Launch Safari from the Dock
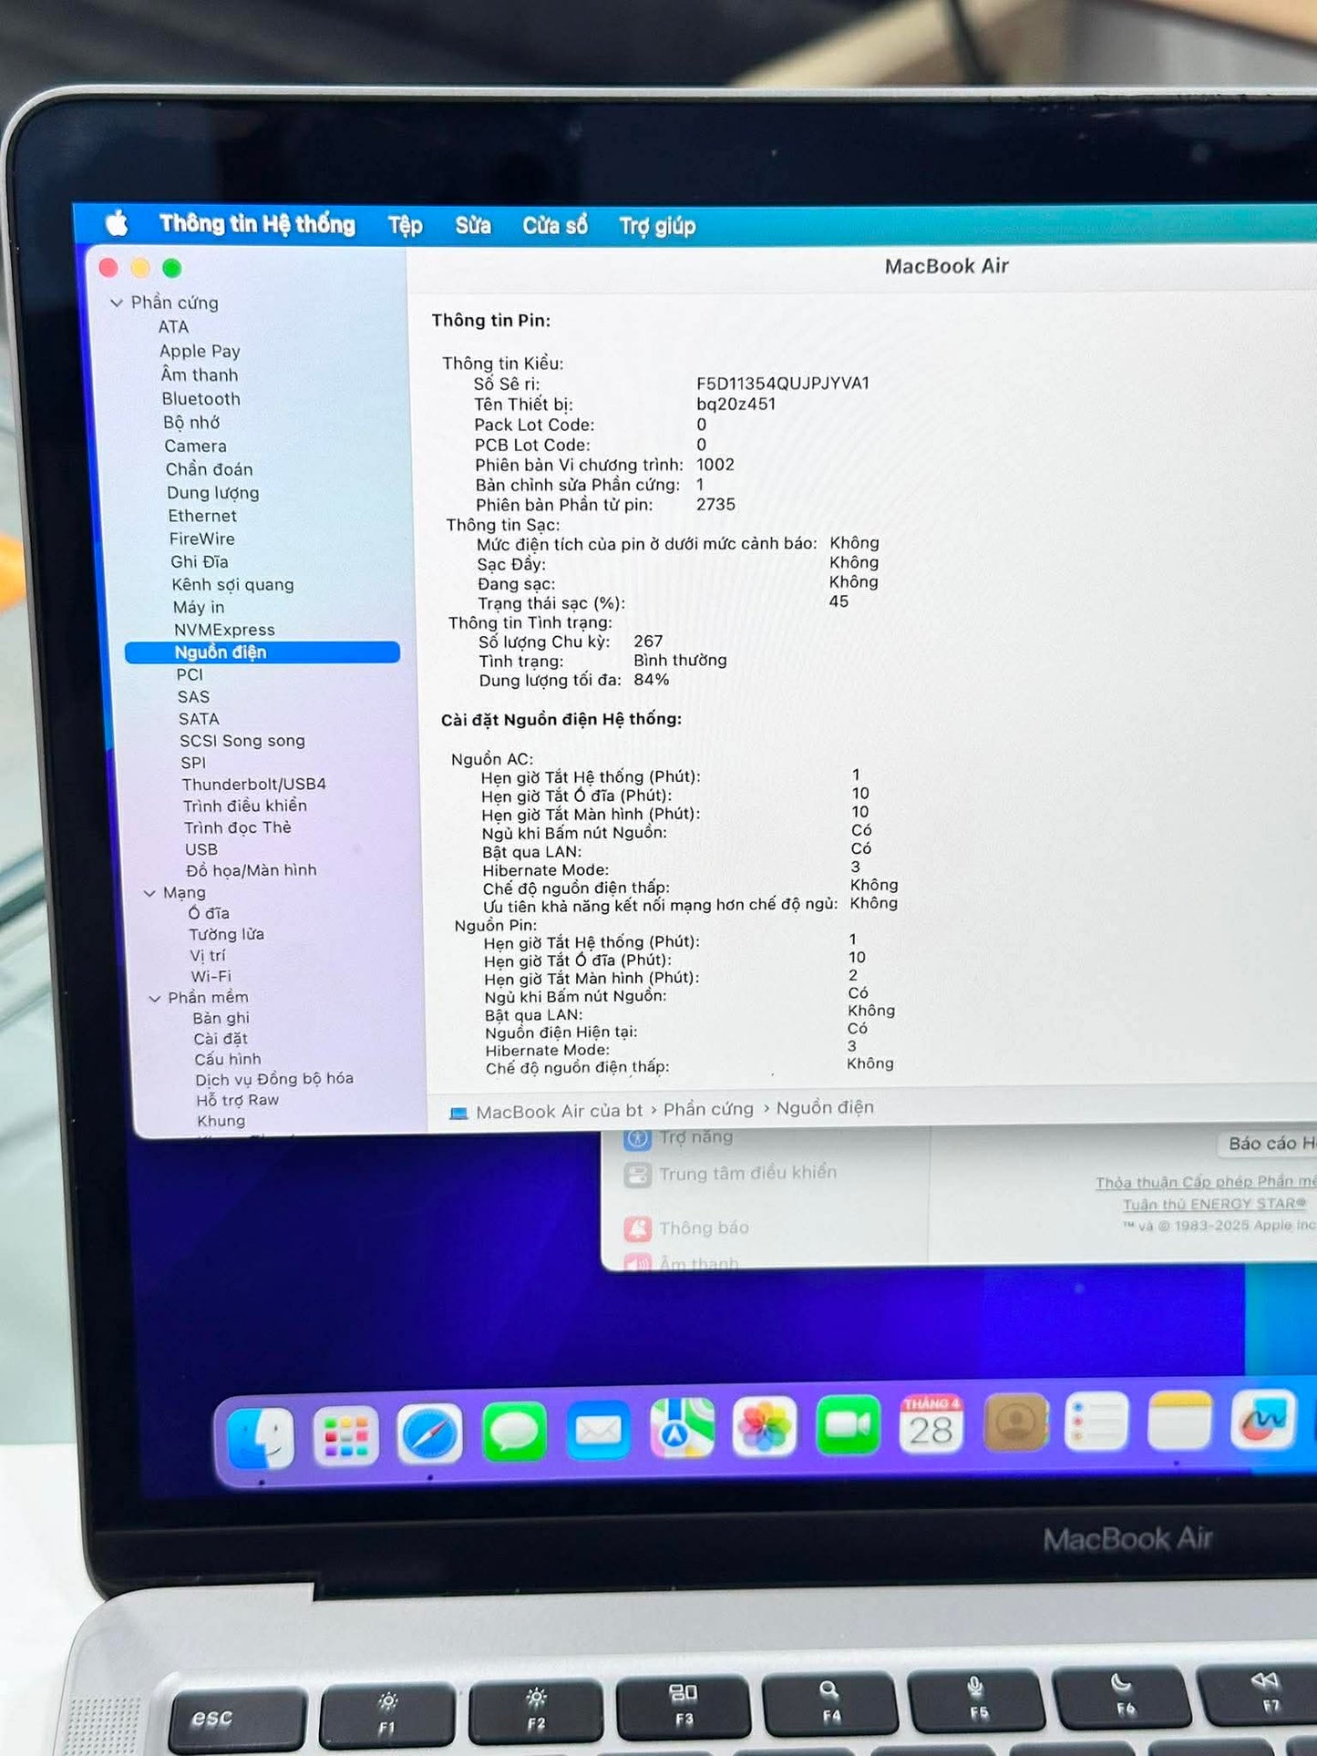The height and width of the screenshot is (1756, 1317). click(430, 1434)
